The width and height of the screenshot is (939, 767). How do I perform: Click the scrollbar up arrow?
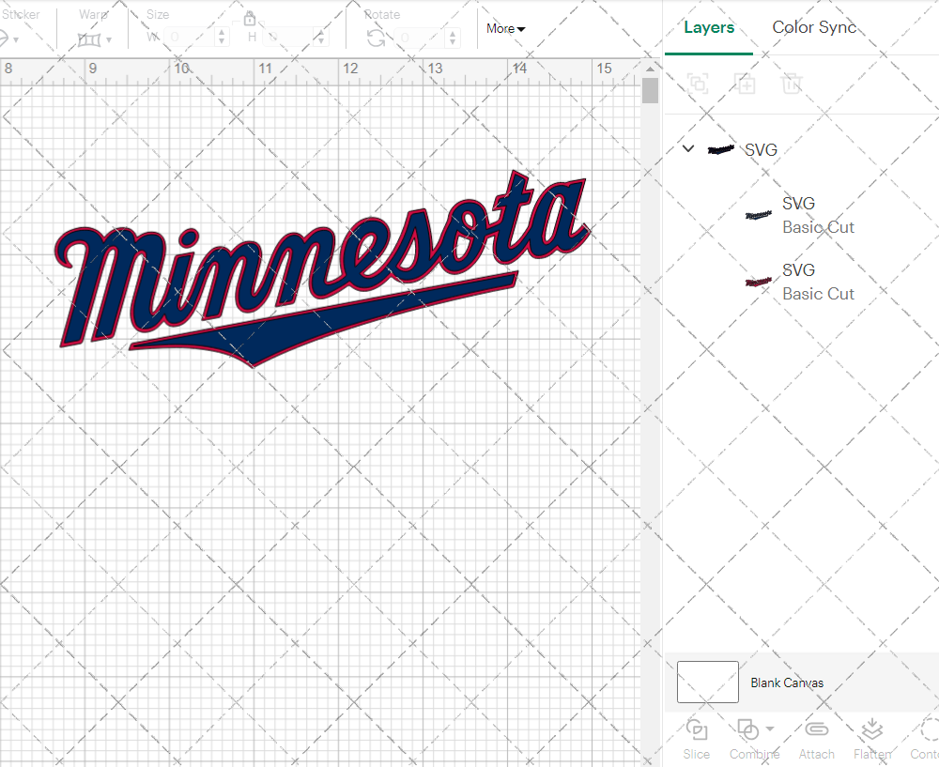tap(650, 69)
